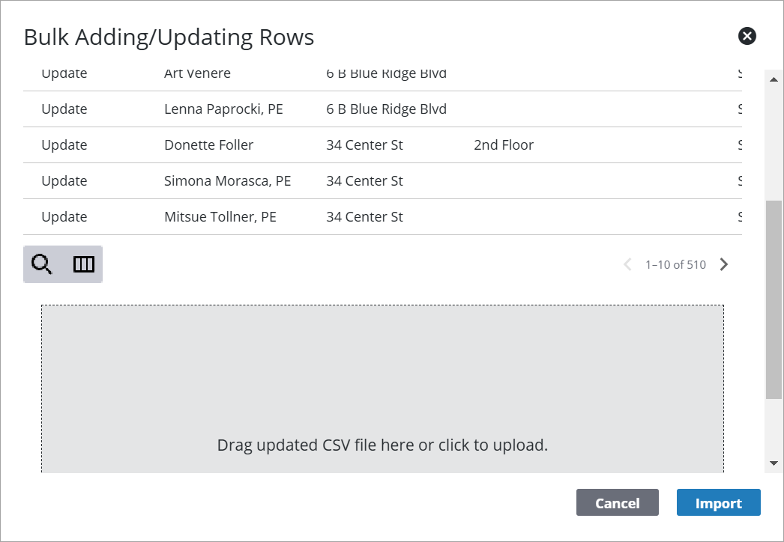Click Update in the Donette Foller row
Image resolution: width=784 pixels, height=542 pixels.
click(x=64, y=145)
